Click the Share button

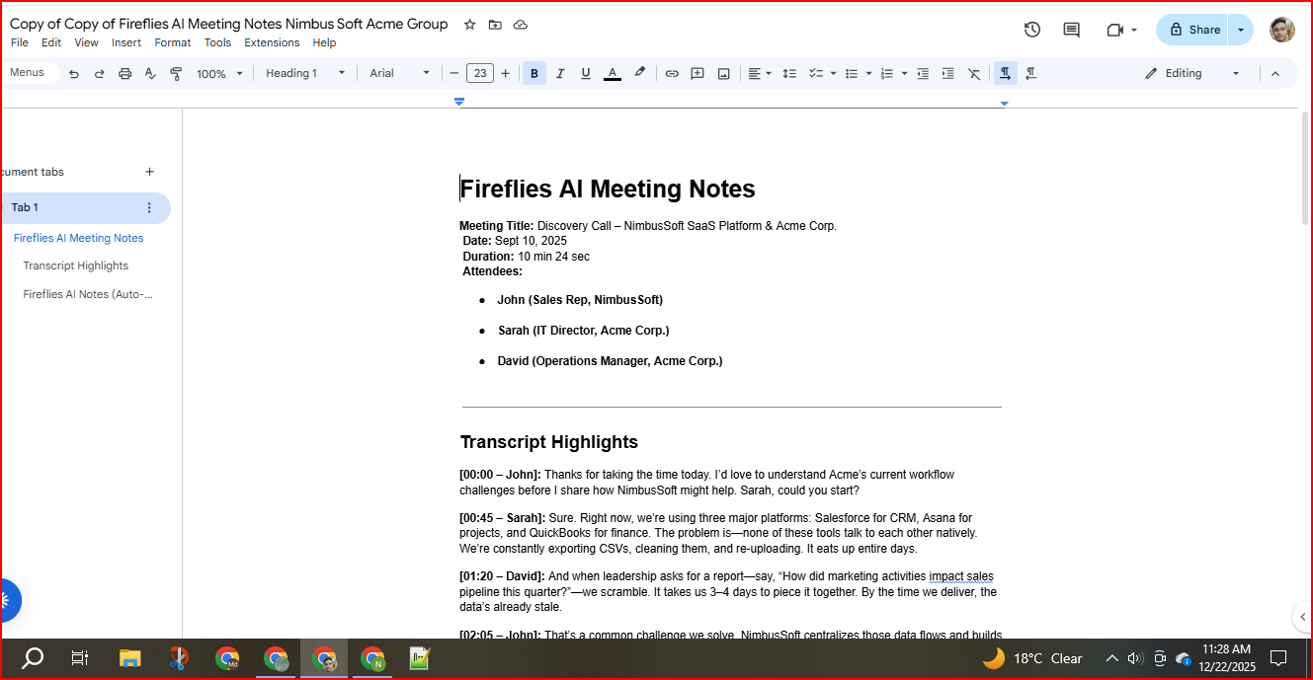click(x=1192, y=30)
